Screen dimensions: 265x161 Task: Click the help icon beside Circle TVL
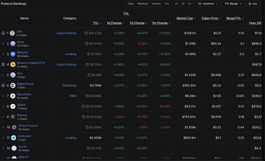(88, 148)
